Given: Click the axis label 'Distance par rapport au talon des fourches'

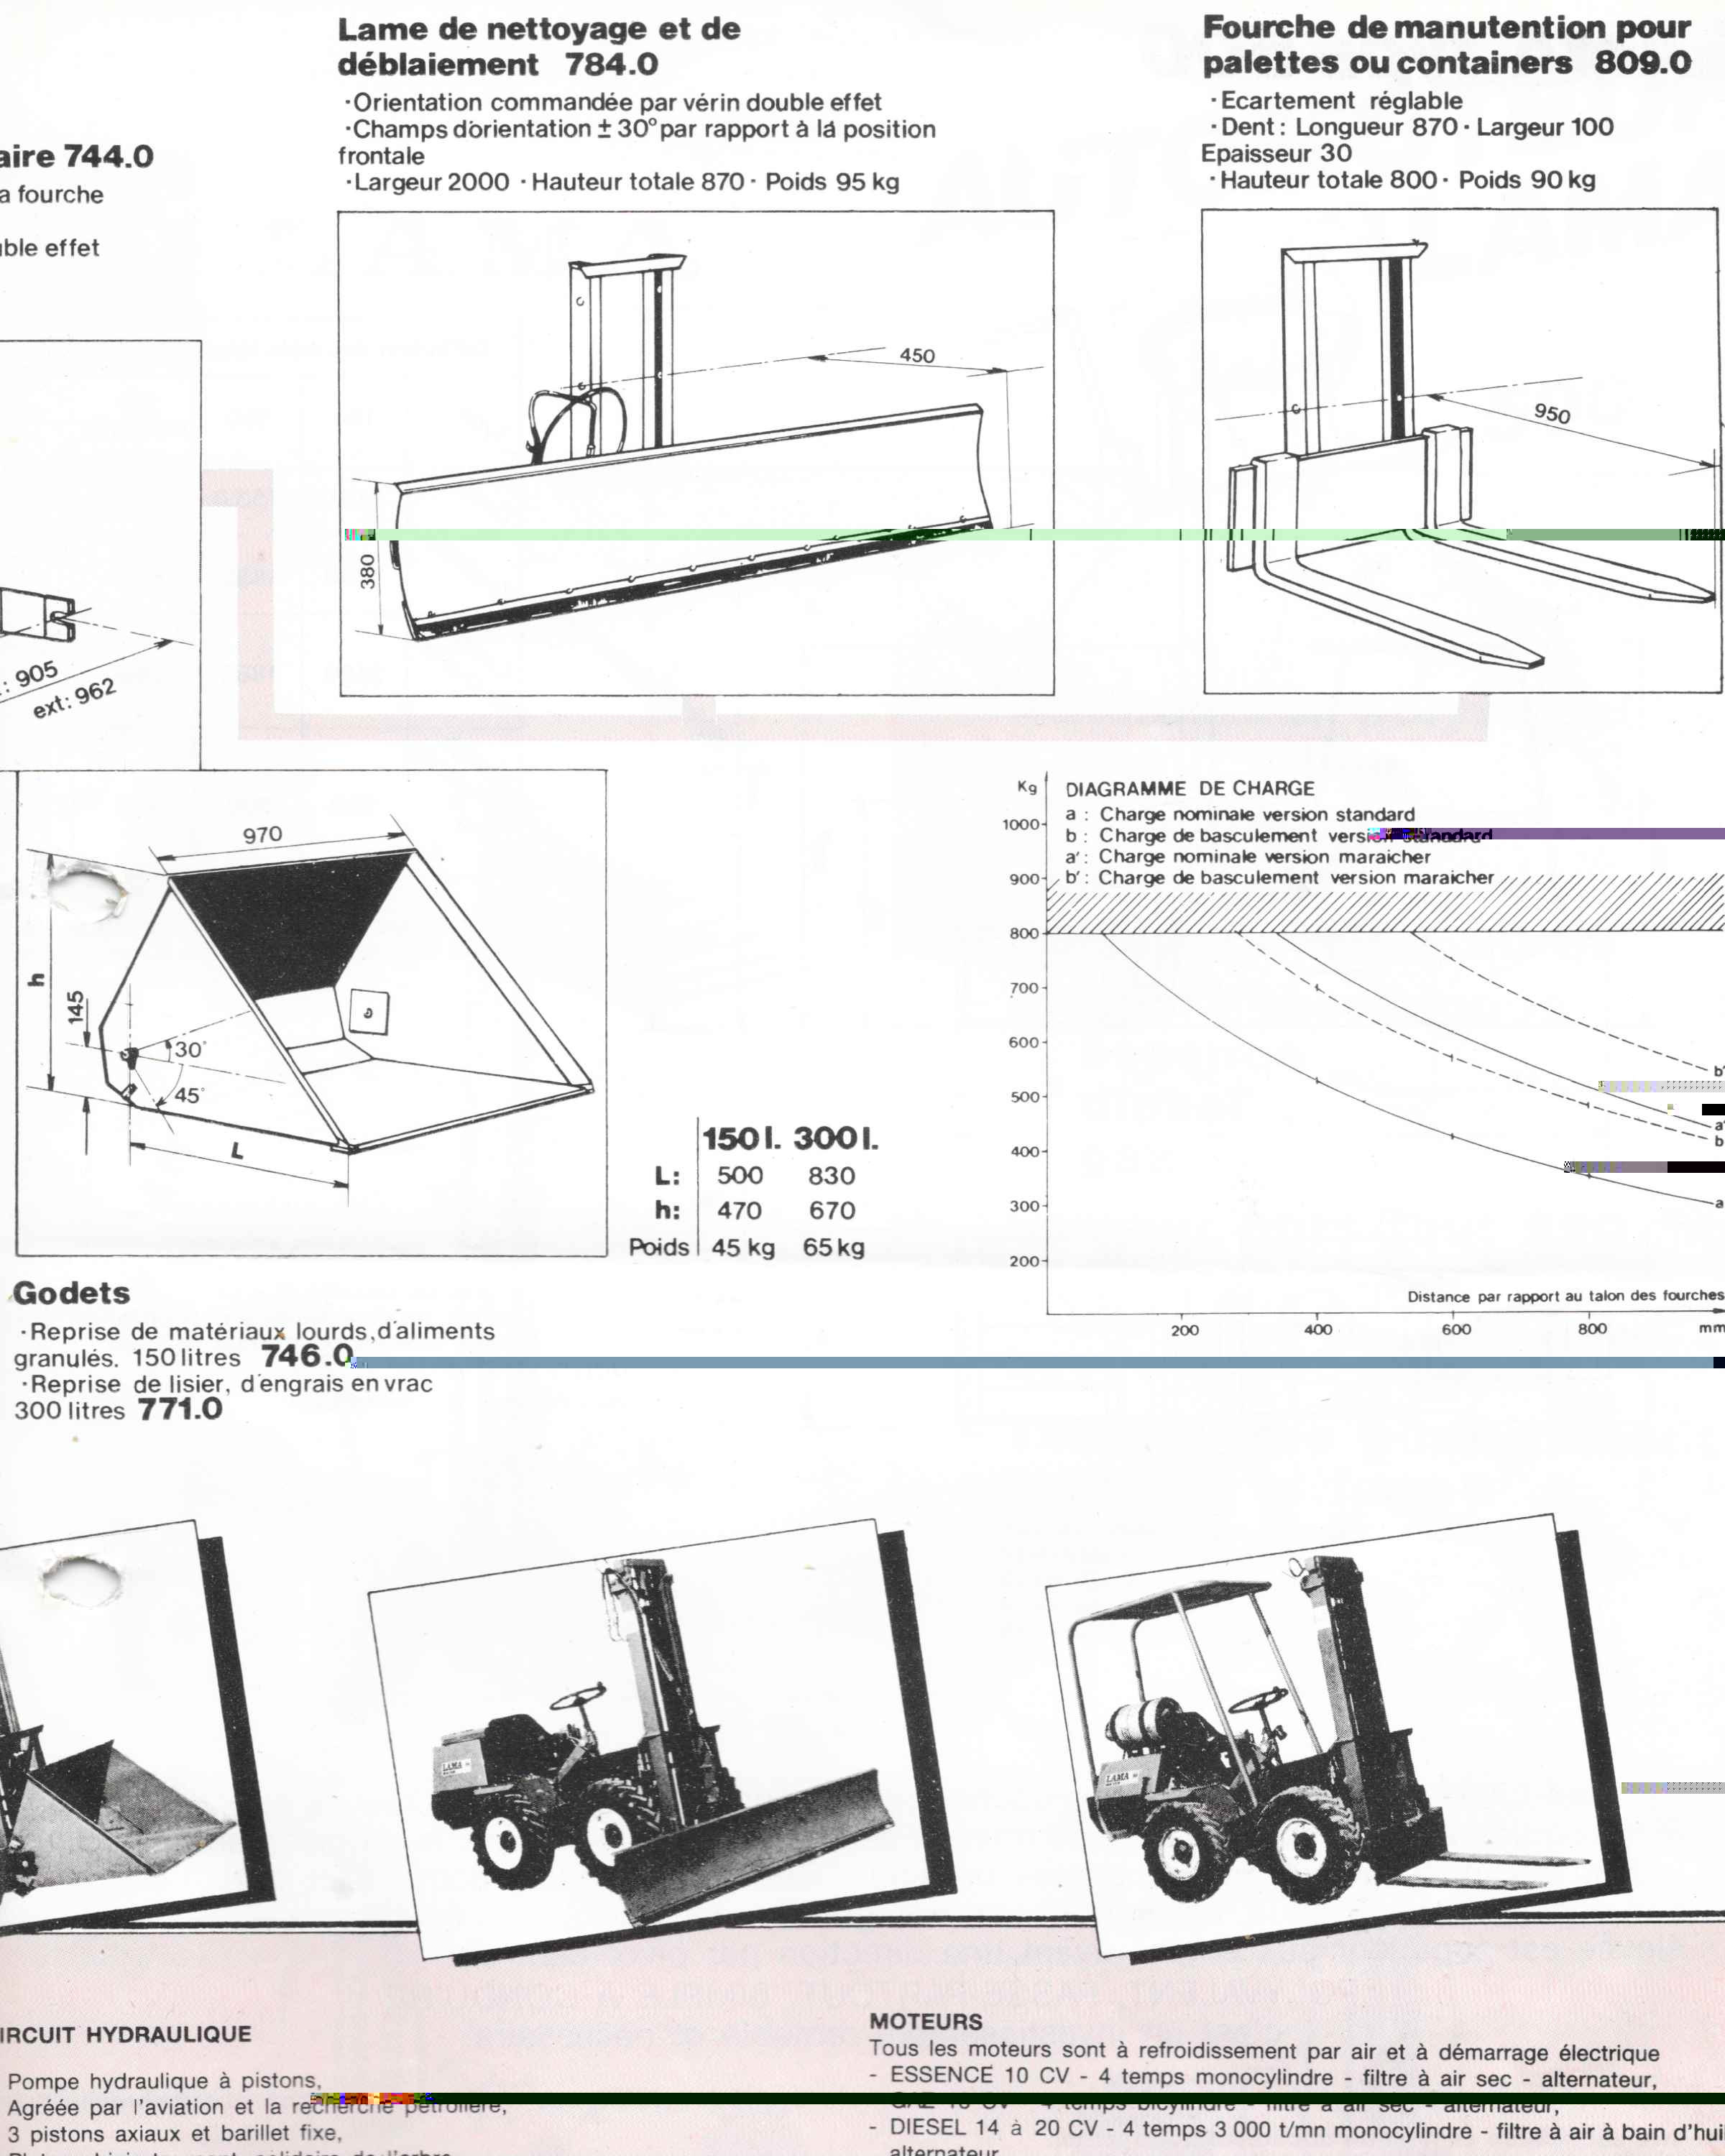Looking at the screenshot, I should pos(1565,1296).
